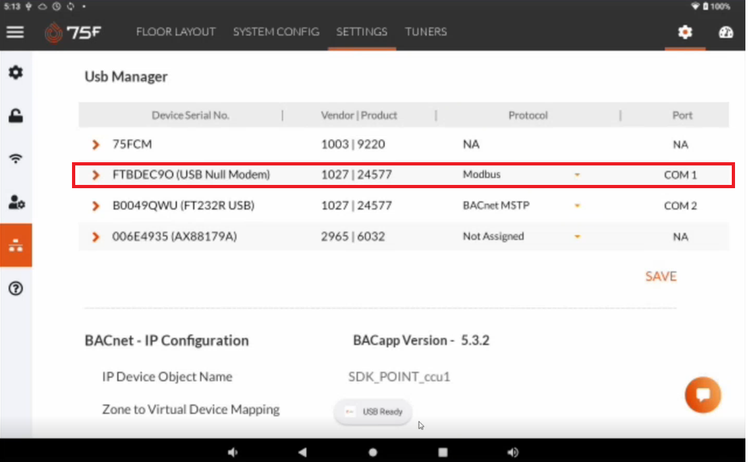This screenshot has height=462, width=748.
Task: Click the 75F logo
Action: tap(73, 32)
